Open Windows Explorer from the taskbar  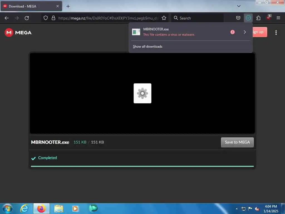point(58,209)
